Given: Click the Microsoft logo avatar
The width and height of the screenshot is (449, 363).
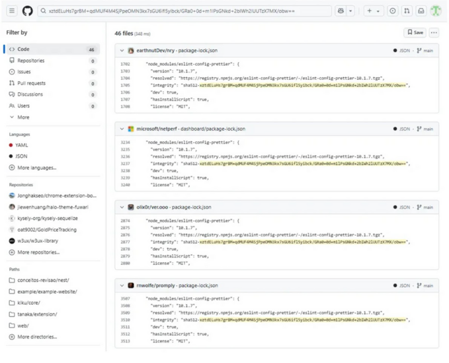Looking at the screenshot, I should (x=131, y=129).
